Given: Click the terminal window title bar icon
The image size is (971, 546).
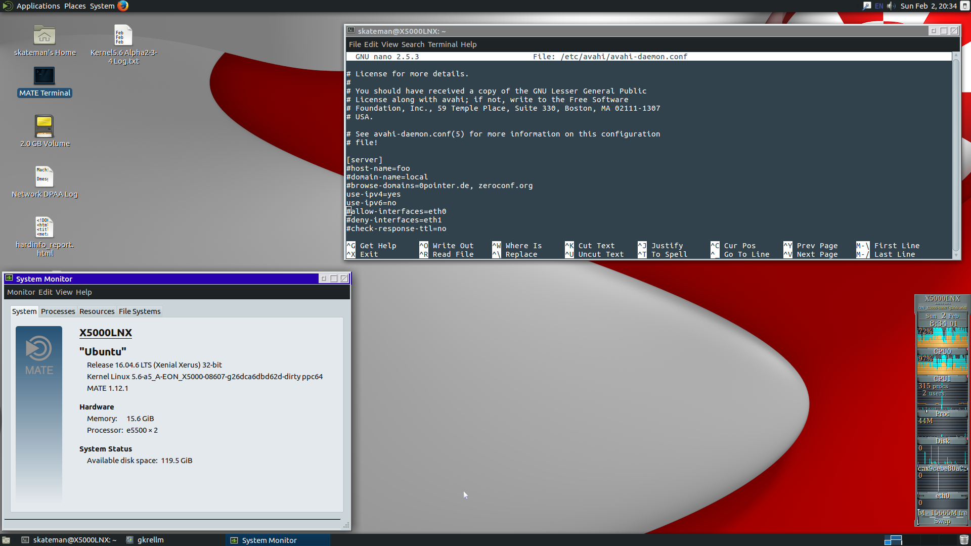Looking at the screenshot, I should (351, 31).
